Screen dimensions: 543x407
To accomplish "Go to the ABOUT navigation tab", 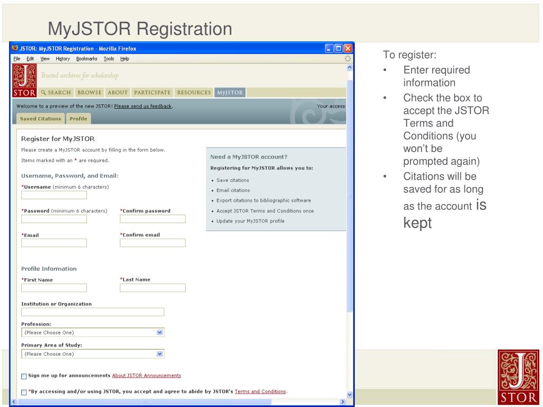I will (117, 92).
